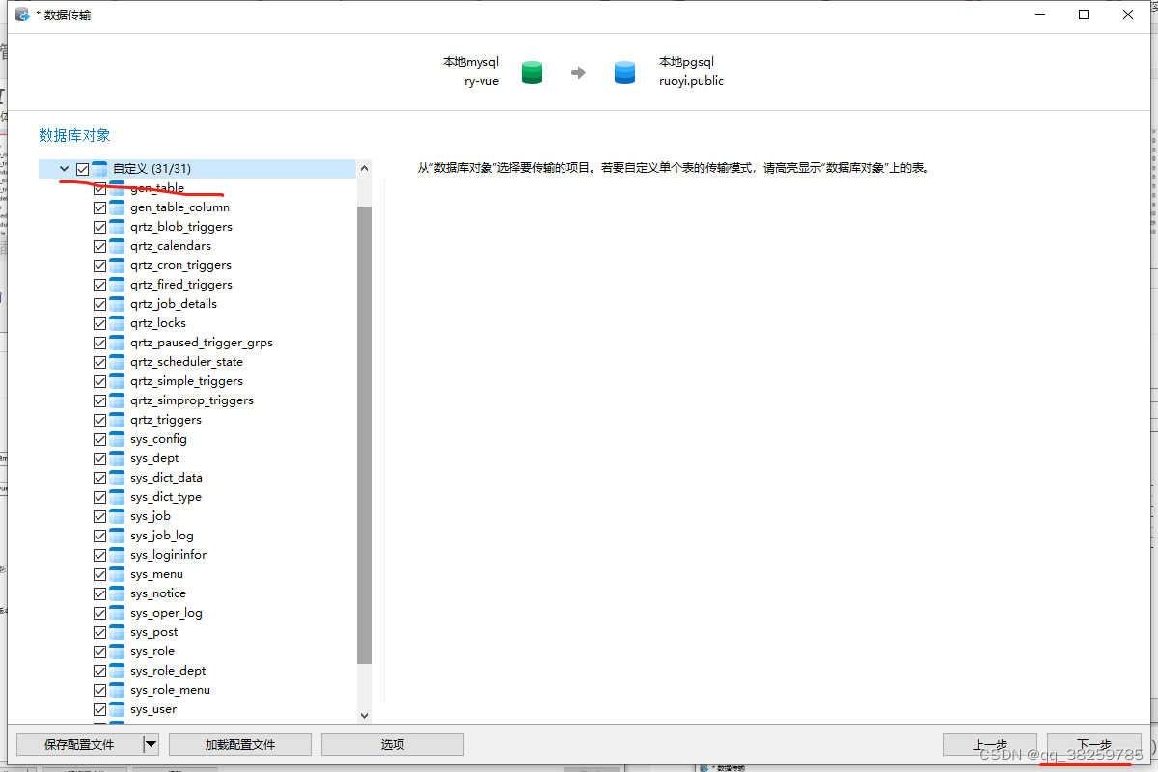The height and width of the screenshot is (772, 1158).
Task: Select the sys_job_log table name
Action: 162,536
